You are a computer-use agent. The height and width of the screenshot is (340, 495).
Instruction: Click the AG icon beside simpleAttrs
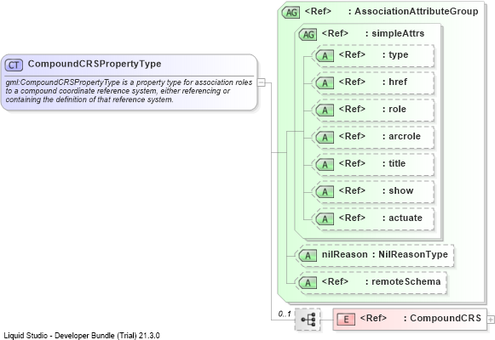[308, 35]
